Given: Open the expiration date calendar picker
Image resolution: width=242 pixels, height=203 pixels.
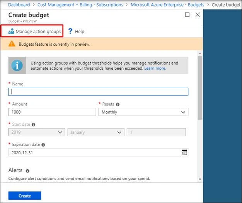Looking at the screenshot, I should pos(184,152).
